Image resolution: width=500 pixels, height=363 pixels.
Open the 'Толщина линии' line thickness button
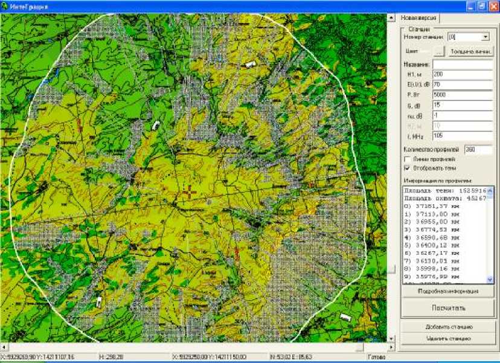pos(472,51)
